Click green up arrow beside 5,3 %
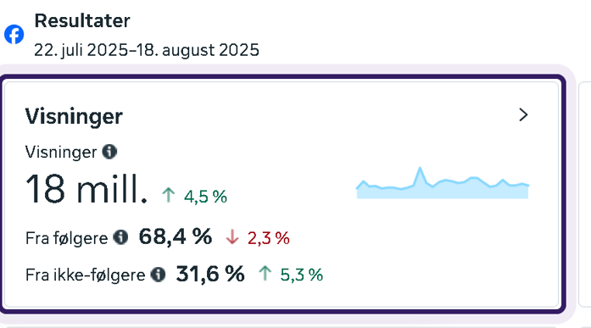This screenshot has height=328, width=591. pyautogui.click(x=265, y=274)
